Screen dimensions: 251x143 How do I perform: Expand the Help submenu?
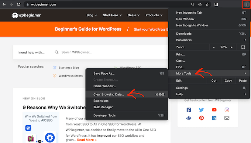pyautogui.click(x=209, y=94)
